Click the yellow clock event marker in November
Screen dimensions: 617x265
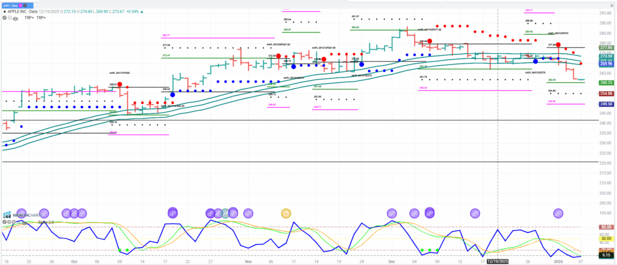click(x=286, y=213)
